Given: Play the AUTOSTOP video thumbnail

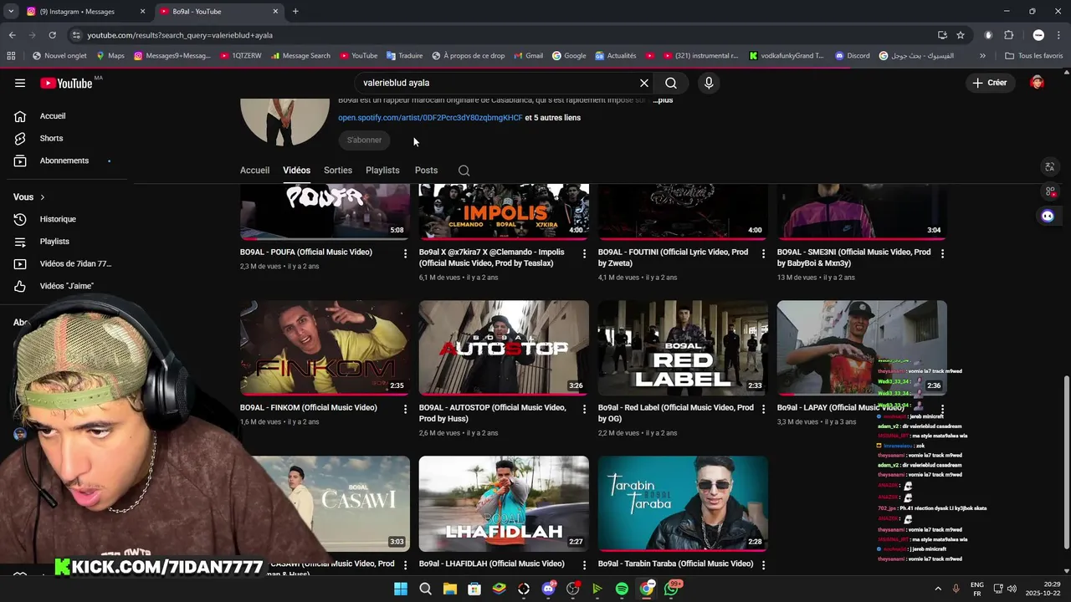Looking at the screenshot, I should tap(504, 348).
